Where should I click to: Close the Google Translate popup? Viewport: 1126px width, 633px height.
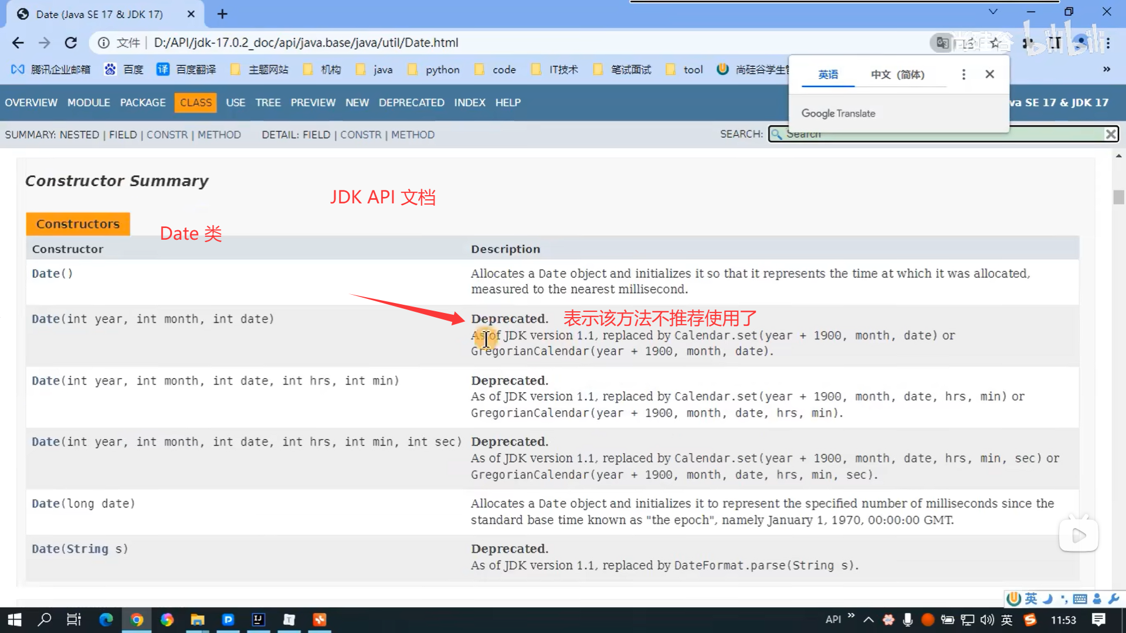click(x=990, y=74)
